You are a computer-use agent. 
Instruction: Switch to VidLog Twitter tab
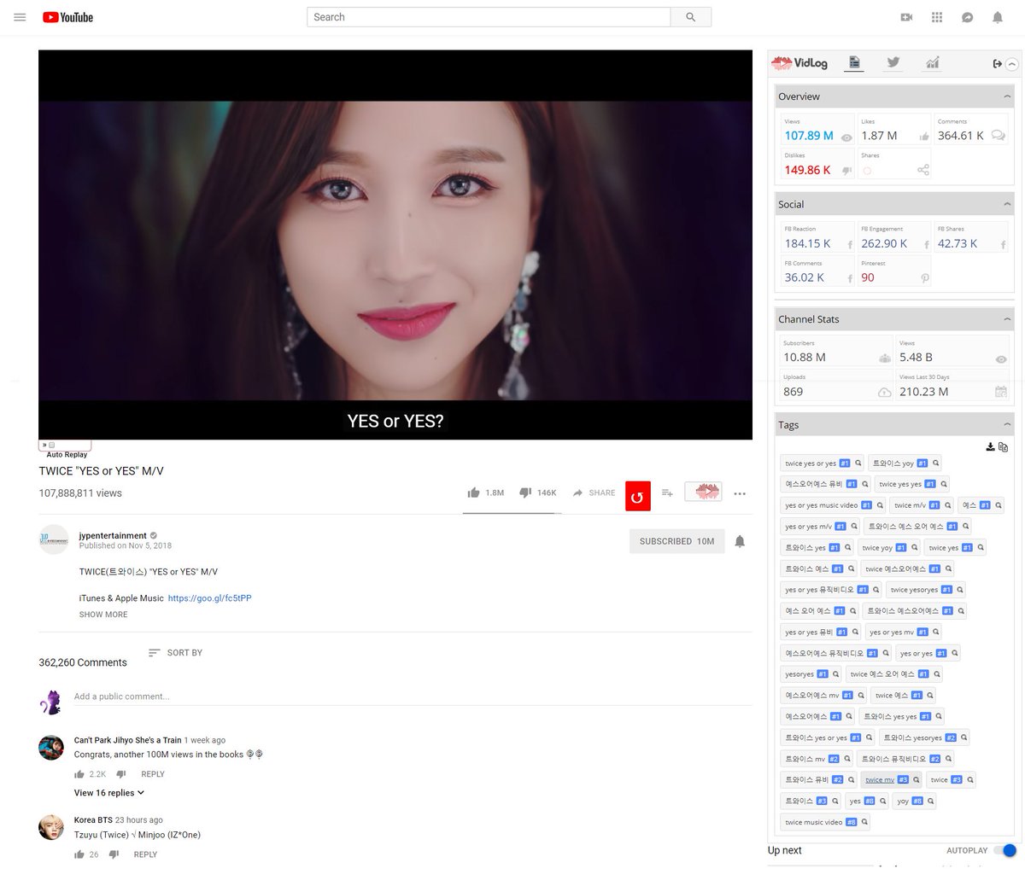click(x=893, y=62)
